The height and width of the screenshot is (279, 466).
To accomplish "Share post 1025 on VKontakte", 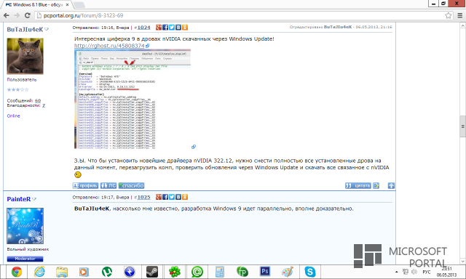I will click(178, 197).
